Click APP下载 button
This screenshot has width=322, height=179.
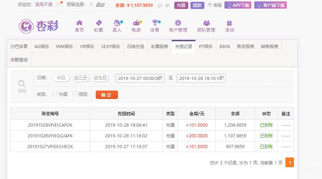[238, 5]
